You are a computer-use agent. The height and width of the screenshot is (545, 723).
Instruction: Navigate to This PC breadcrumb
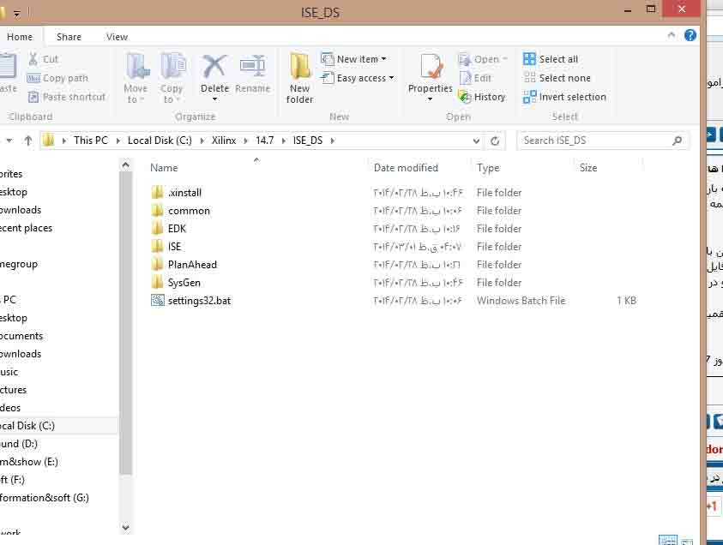click(x=90, y=141)
